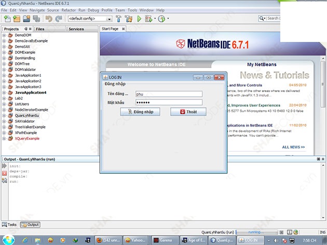Click the ALL NEWS link
The height and width of the screenshot is (245, 327).
pos(294,147)
